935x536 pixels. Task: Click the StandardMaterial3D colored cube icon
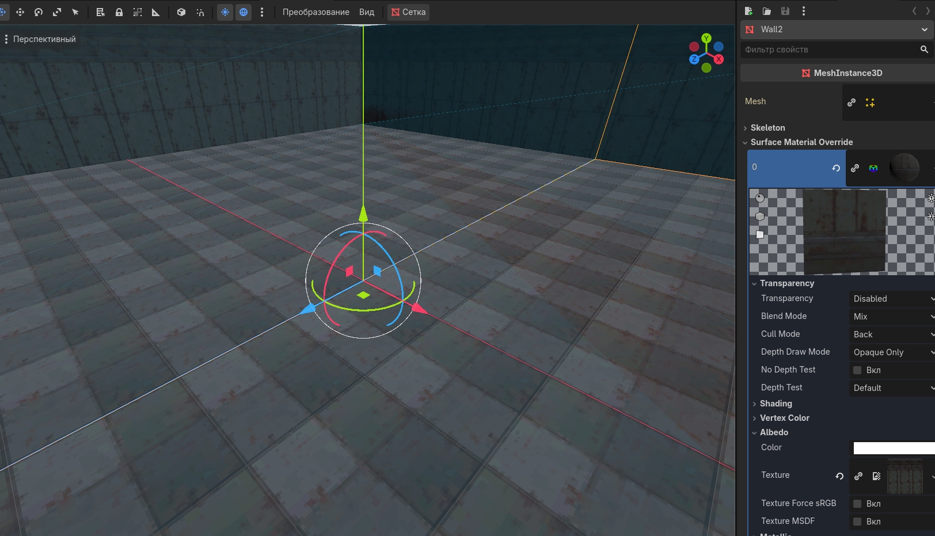[873, 168]
